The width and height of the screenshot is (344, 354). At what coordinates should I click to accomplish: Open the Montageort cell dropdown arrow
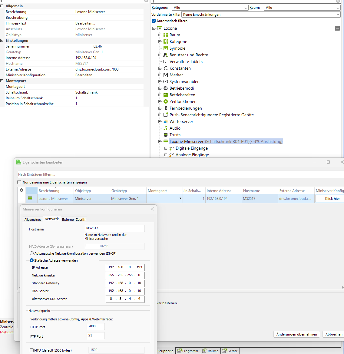(x=180, y=198)
